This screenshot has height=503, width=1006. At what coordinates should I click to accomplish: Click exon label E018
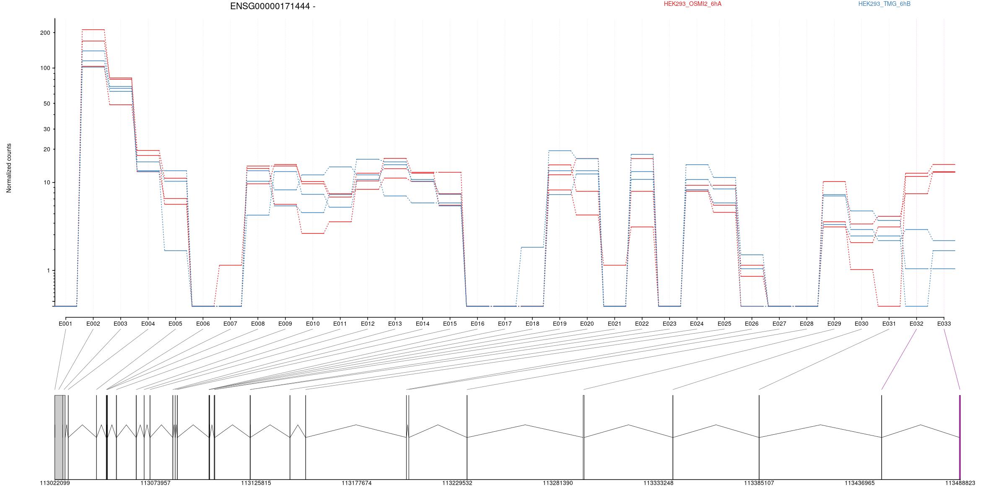tap(532, 324)
